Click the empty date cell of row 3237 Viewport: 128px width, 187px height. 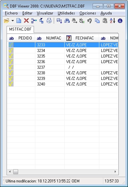(82, 67)
